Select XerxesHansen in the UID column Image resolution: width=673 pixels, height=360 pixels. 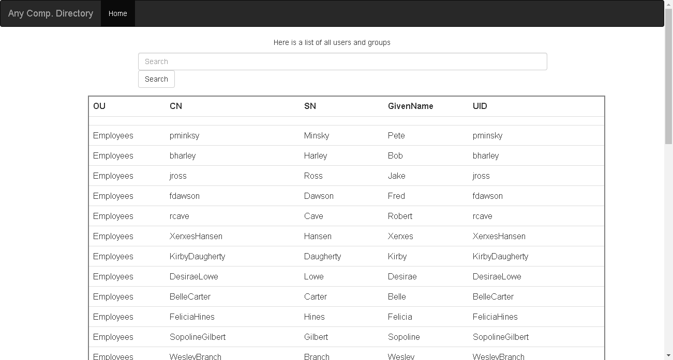(499, 236)
